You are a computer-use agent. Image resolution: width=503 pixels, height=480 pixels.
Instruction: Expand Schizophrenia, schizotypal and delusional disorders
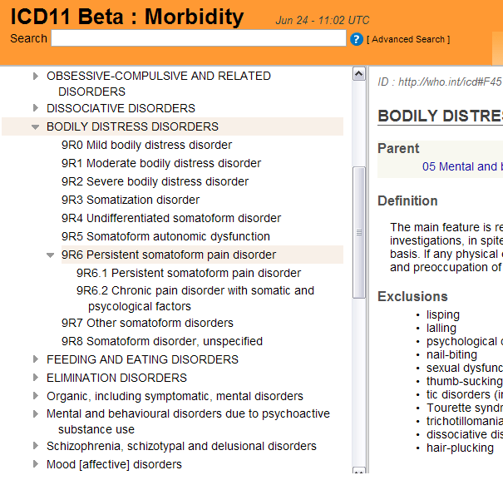[36, 446]
